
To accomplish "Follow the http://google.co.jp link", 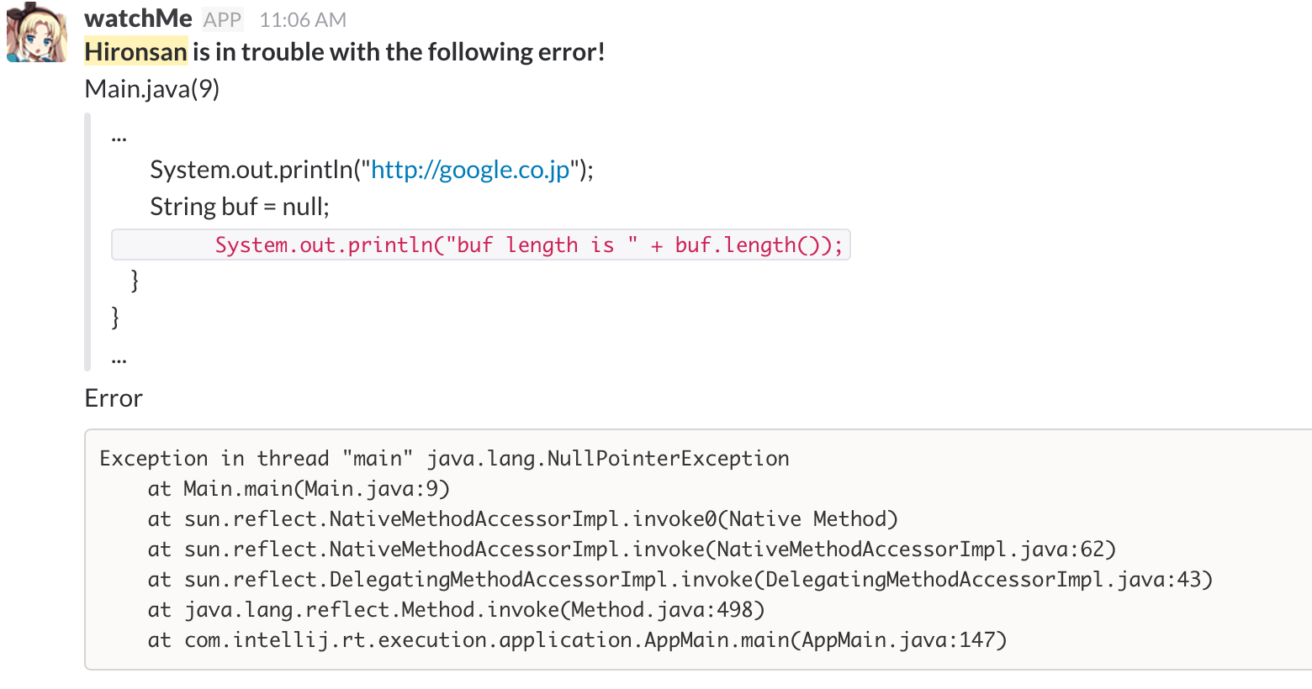I will point(470,170).
